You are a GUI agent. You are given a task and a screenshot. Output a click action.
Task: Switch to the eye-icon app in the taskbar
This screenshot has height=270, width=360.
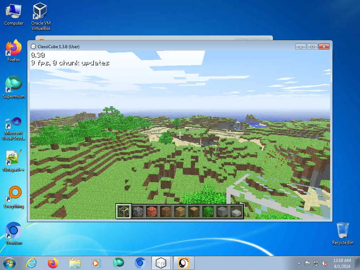184,263
